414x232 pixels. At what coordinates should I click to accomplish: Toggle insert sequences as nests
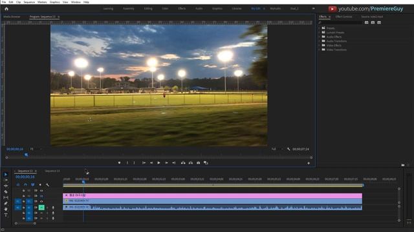coord(18,185)
